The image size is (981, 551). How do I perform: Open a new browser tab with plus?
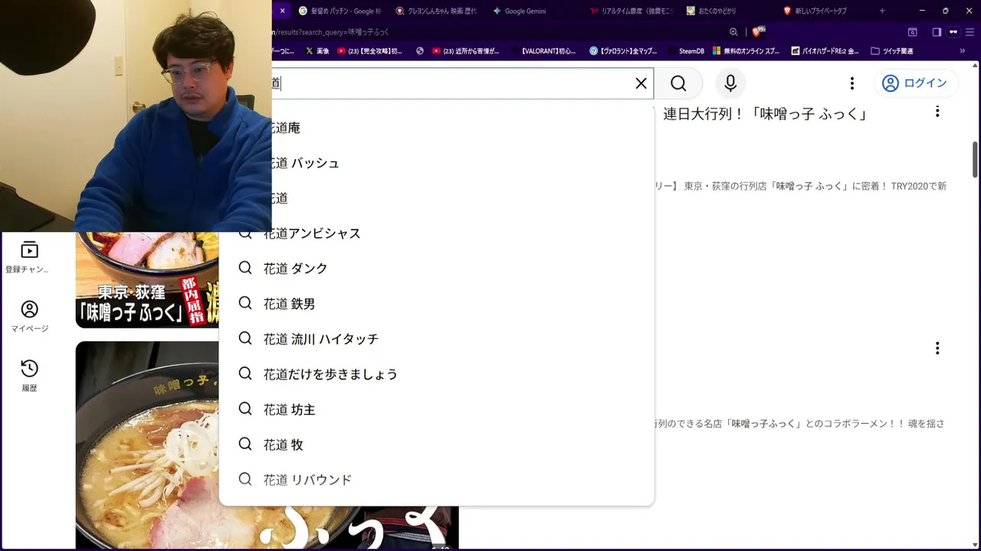pyautogui.click(x=882, y=11)
